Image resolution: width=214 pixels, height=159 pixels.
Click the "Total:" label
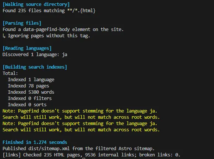pos(10,73)
